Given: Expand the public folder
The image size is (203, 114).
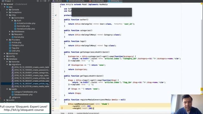Looking at the screenshot, I should click(4, 100).
